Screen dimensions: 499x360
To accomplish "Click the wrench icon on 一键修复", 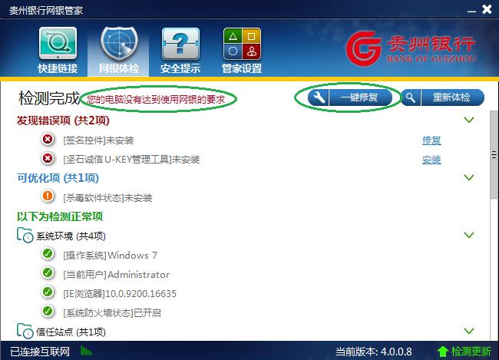I will (x=319, y=97).
